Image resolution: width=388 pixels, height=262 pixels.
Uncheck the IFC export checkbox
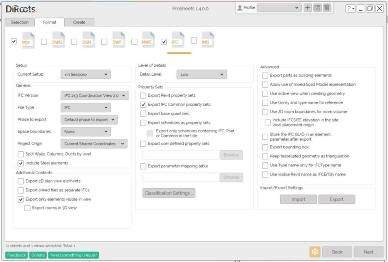click(x=164, y=42)
